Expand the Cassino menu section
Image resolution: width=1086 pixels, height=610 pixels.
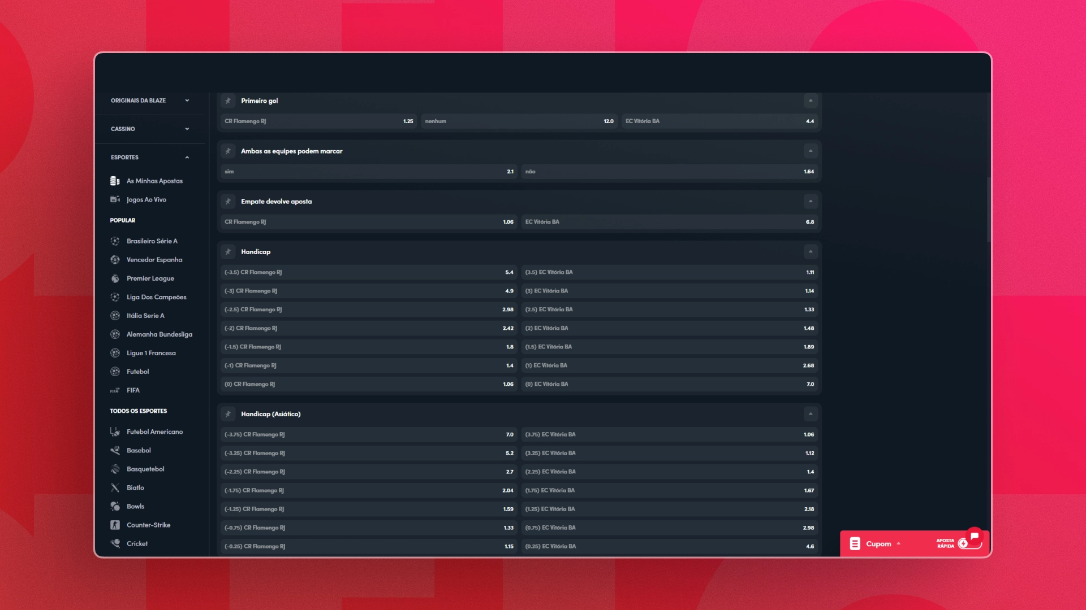click(187, 129)
